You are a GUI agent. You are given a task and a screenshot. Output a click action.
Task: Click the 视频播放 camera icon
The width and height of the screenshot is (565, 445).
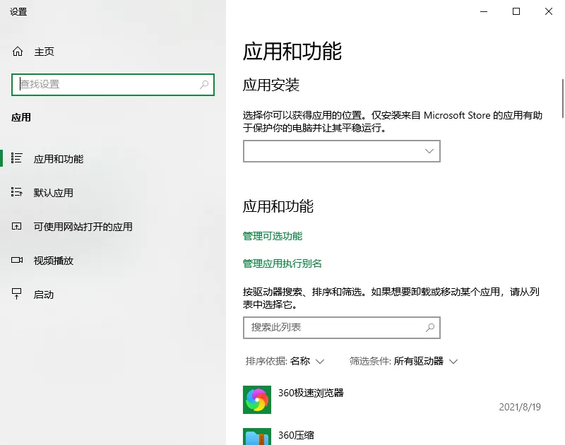point(18,260)
